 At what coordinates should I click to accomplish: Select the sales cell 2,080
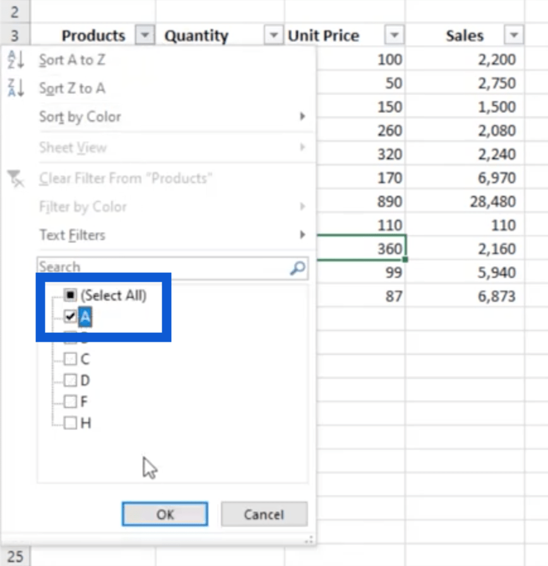(465, 130)
